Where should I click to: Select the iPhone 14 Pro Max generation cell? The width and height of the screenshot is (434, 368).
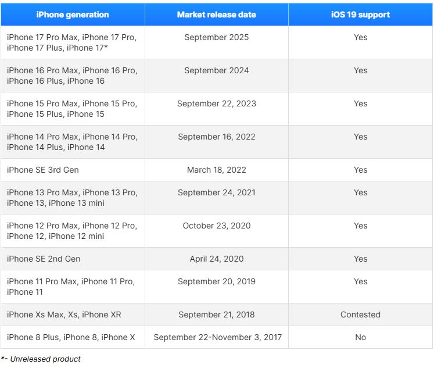coord(73,142)
